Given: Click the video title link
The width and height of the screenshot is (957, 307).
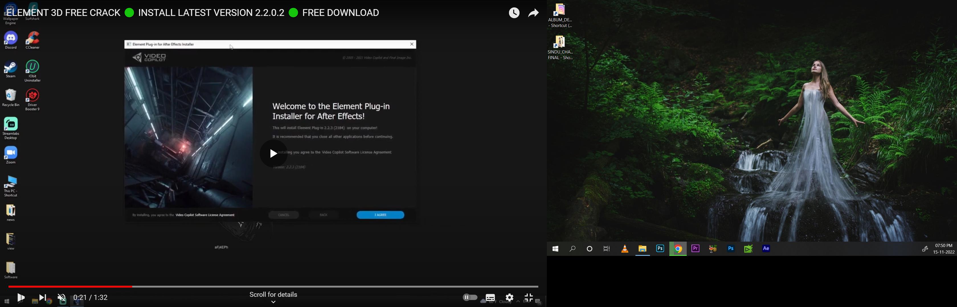Looking at the screenshot, I should click(x=193, y=13).
